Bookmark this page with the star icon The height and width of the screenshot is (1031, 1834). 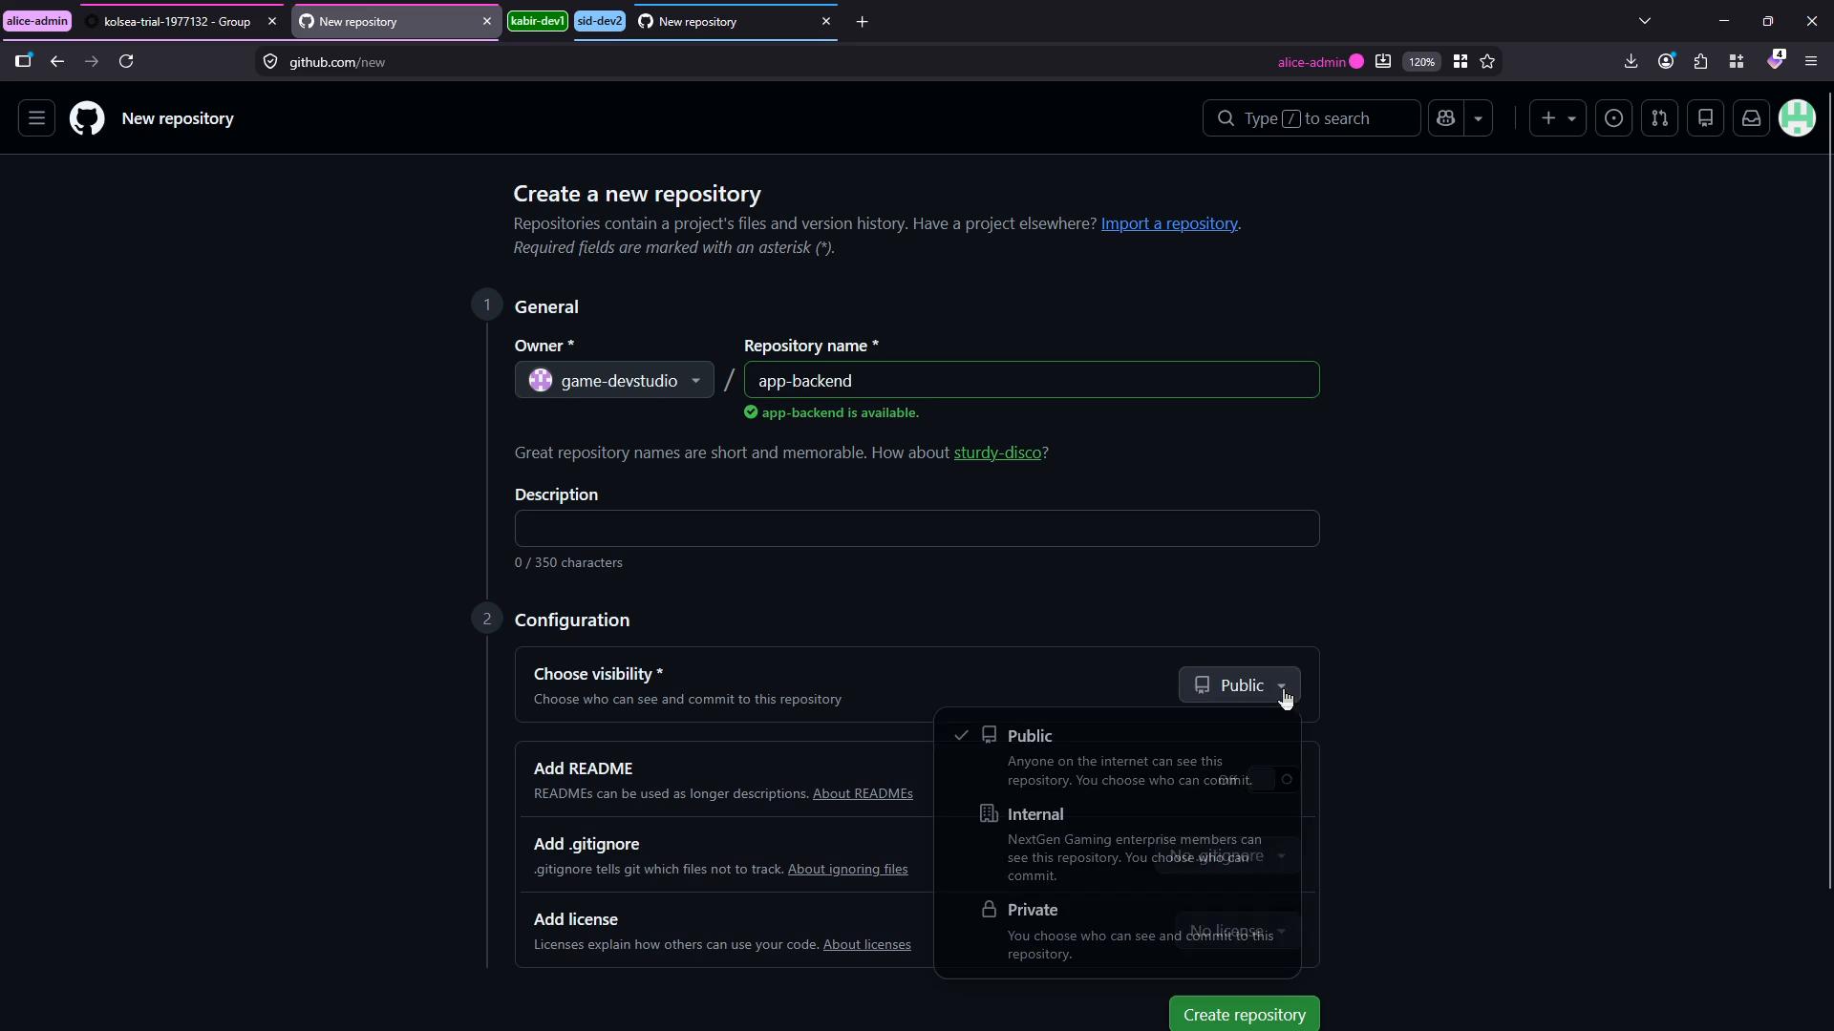click(x=1487, y=61)
